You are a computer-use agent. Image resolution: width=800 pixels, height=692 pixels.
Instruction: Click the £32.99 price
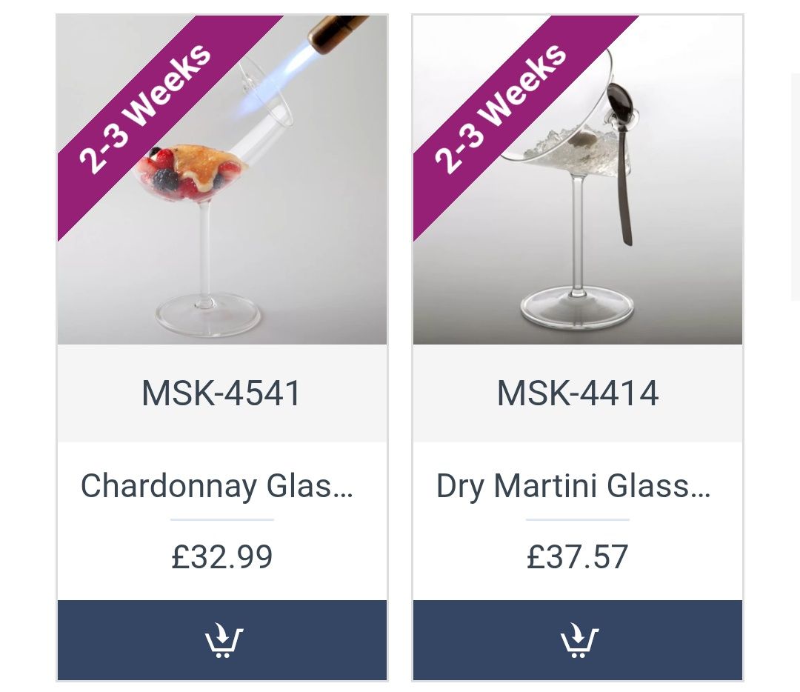click(222, 556)
